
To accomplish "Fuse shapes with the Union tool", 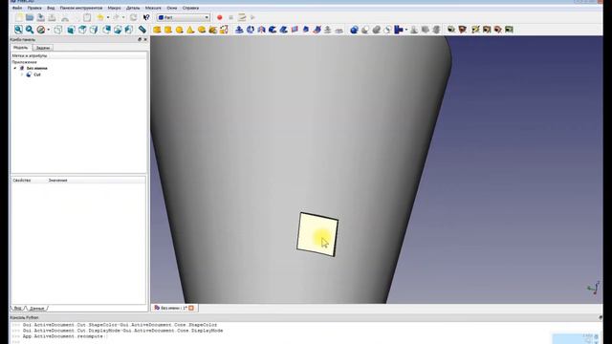I will tap(376, 30).
